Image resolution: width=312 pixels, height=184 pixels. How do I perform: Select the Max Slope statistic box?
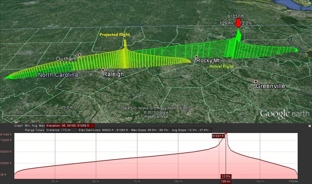click(x=150, y=130)
